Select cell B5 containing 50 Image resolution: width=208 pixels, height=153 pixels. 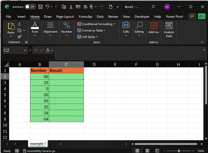click(x=40, y=95)
